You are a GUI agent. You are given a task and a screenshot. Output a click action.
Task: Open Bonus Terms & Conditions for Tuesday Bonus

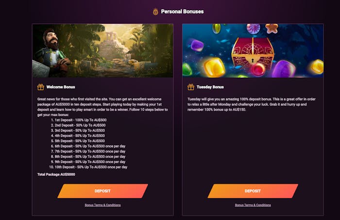[x=253, y=205]
